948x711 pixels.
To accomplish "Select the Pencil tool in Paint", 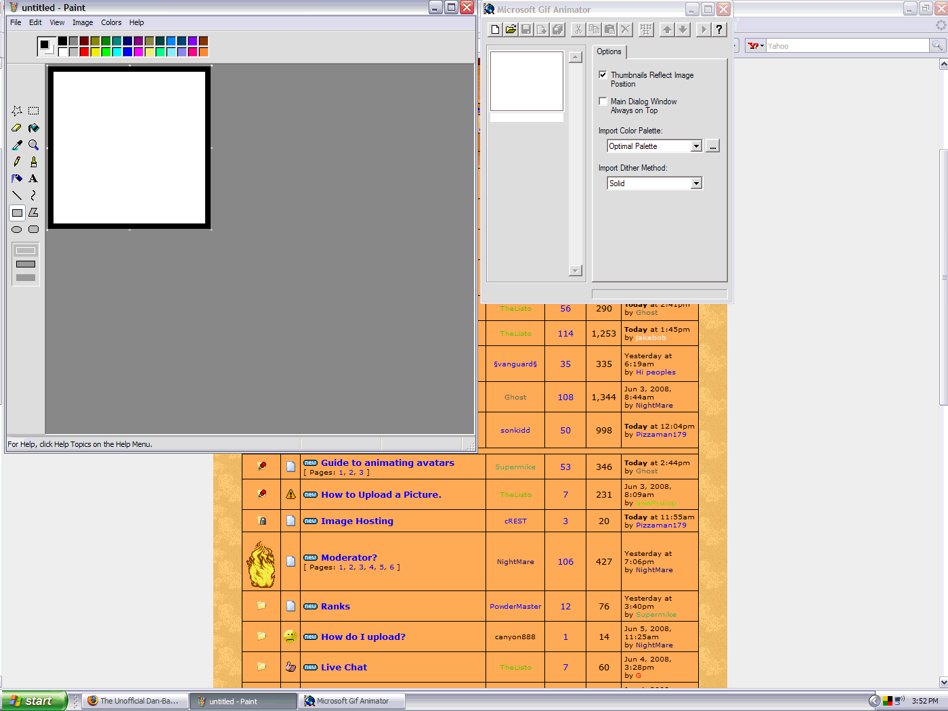I will 17,162.
